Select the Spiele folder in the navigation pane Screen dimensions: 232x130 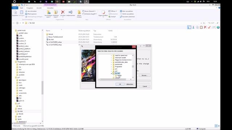pyautogui.click(x=19, y=119)
